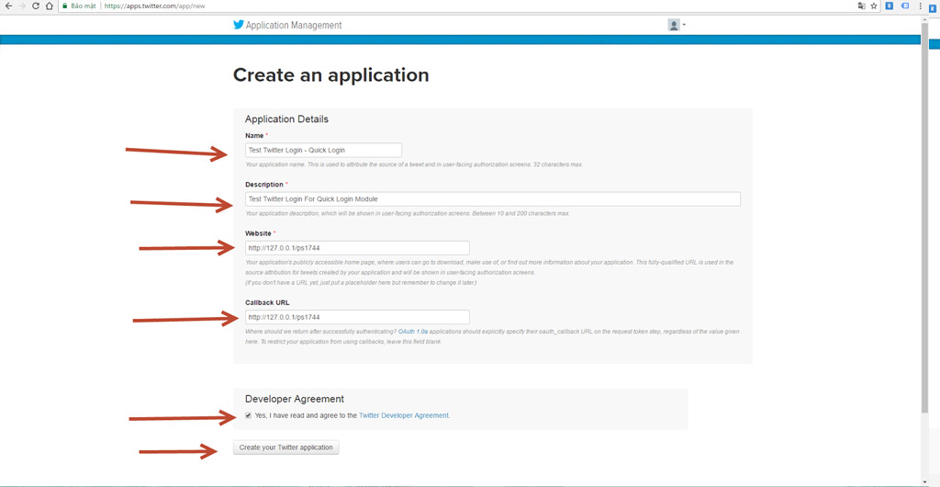Click the translate page icon in address bar
This screenshot has height=487, width=940.
[x=861, y=6]
